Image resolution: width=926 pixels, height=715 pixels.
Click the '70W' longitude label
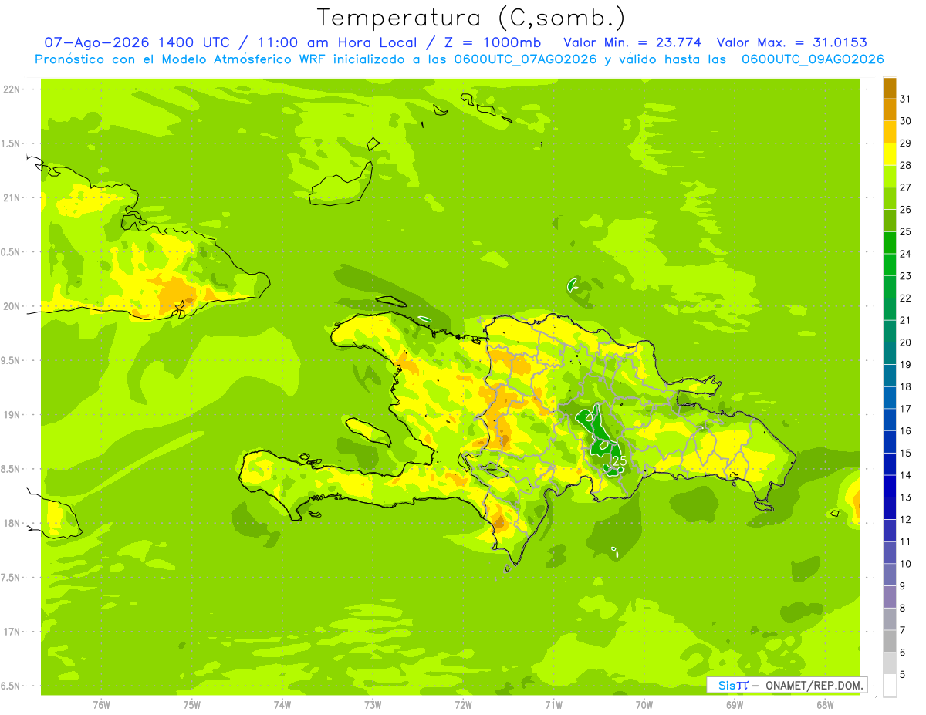[x=644, y=704]
